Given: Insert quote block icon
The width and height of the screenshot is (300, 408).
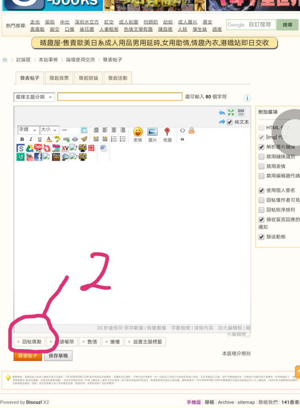Looking at the screenshot, I should pos(182,139).
